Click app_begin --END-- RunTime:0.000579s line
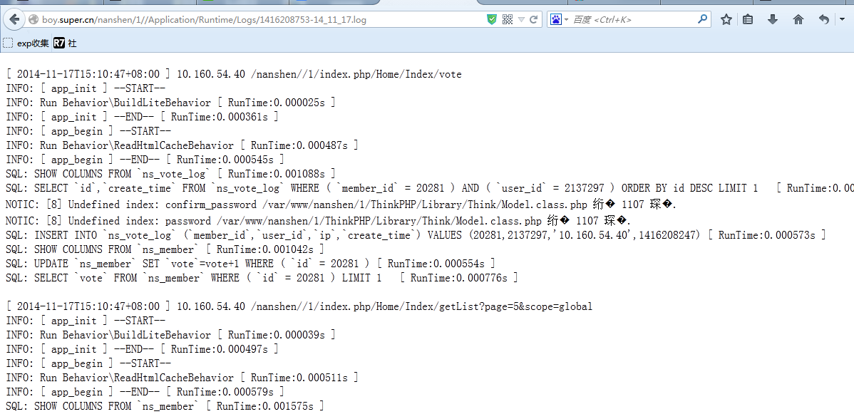This screenshot has height=419, width=854. click(145, 392)
